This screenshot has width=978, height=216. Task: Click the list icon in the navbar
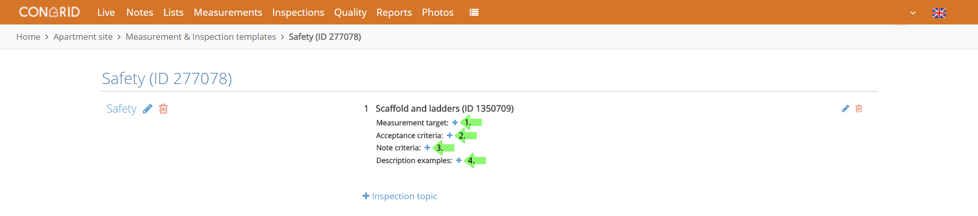[x=474, y=12]
